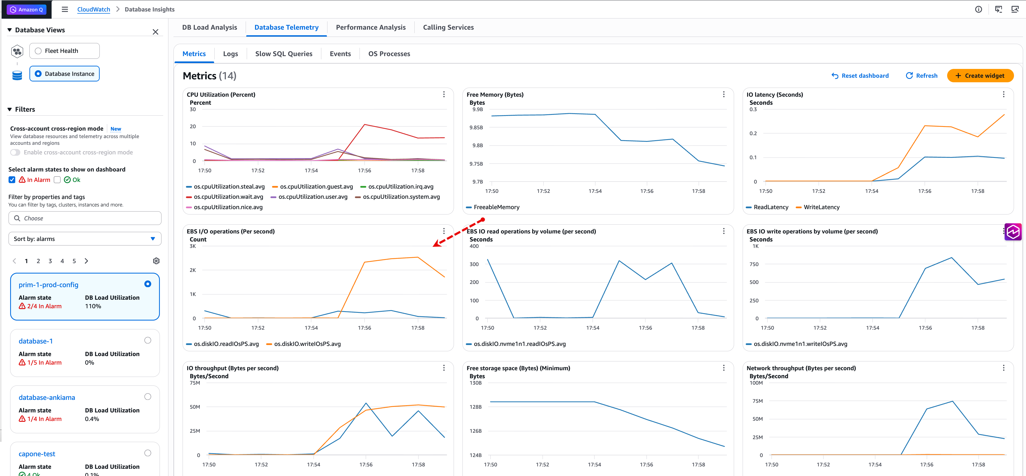Click Create widget button

pos(980,76)
